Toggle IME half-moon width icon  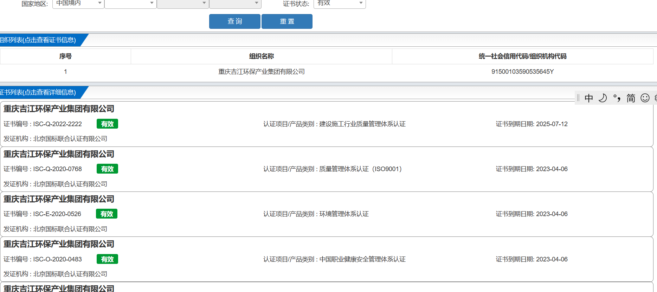point(603,98)
